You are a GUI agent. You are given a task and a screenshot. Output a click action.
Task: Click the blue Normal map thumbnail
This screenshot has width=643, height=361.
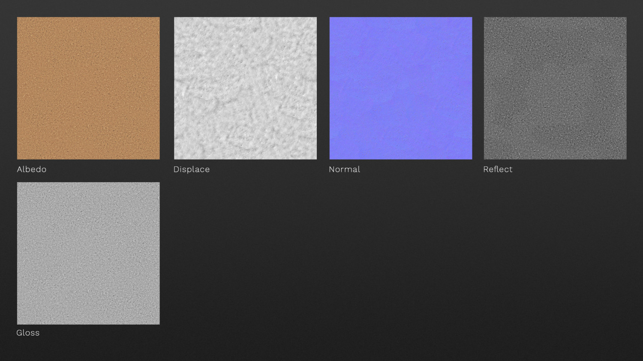(401, 88)
